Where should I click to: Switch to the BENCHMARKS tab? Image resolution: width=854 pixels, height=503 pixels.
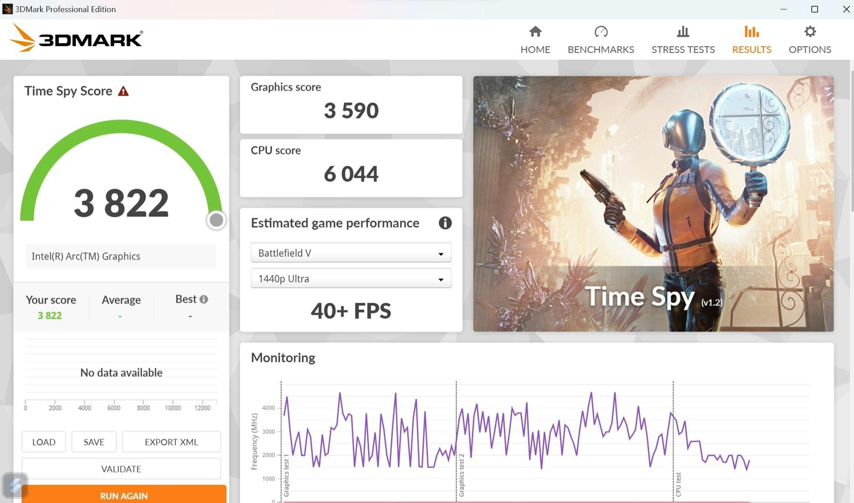click(601, 40)
